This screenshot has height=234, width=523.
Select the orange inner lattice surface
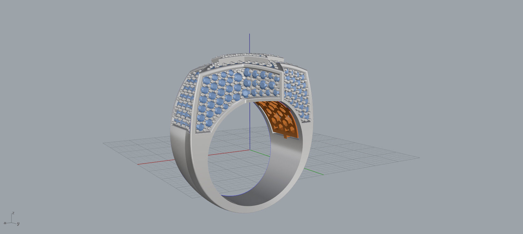coord(279,120)
